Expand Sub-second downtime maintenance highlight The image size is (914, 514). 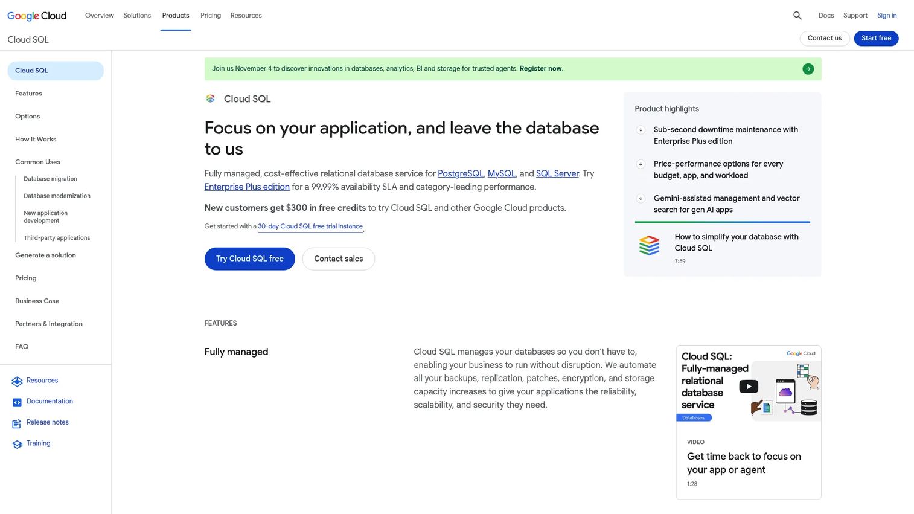coord(641,130)
